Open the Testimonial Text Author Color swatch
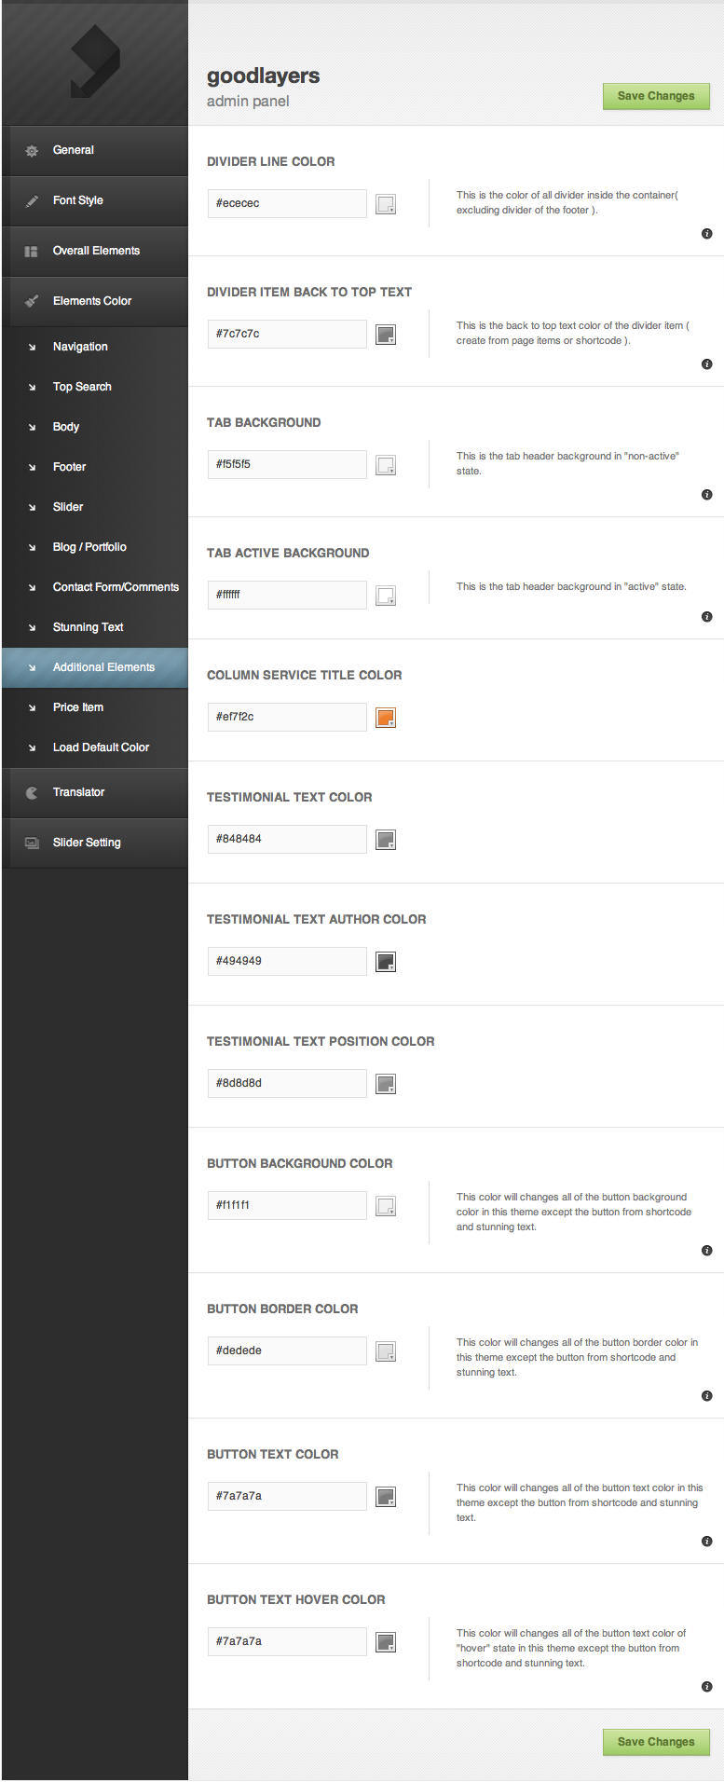The height and width of the screenshot is (1782, 724). [x=386, y=962]
